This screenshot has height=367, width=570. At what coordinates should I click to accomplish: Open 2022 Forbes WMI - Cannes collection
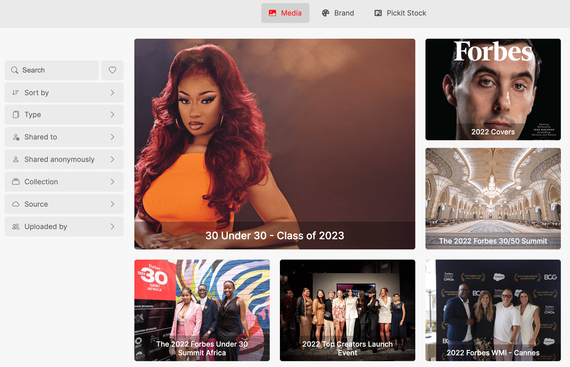pos(493,310)
